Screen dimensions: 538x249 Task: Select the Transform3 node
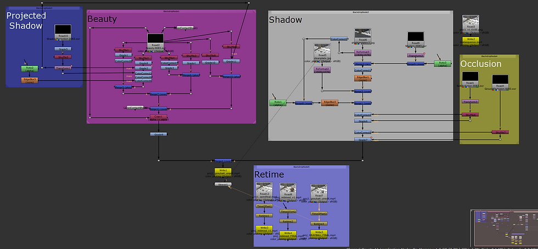(470, 102)
